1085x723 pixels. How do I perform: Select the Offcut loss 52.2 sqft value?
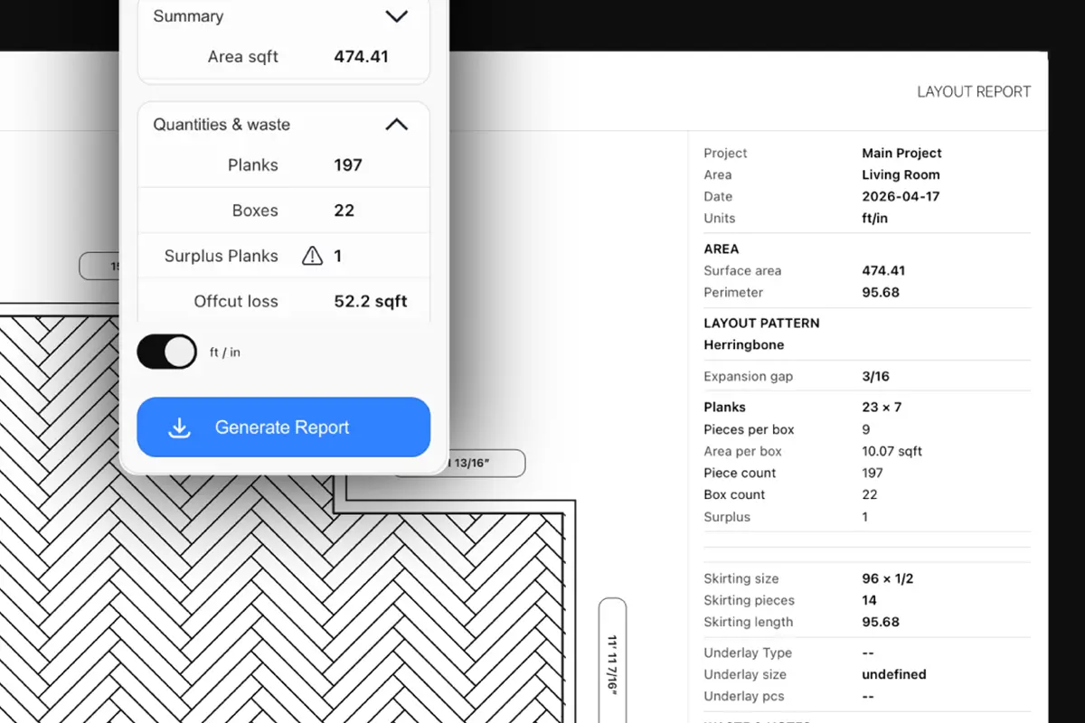[371, 301]
